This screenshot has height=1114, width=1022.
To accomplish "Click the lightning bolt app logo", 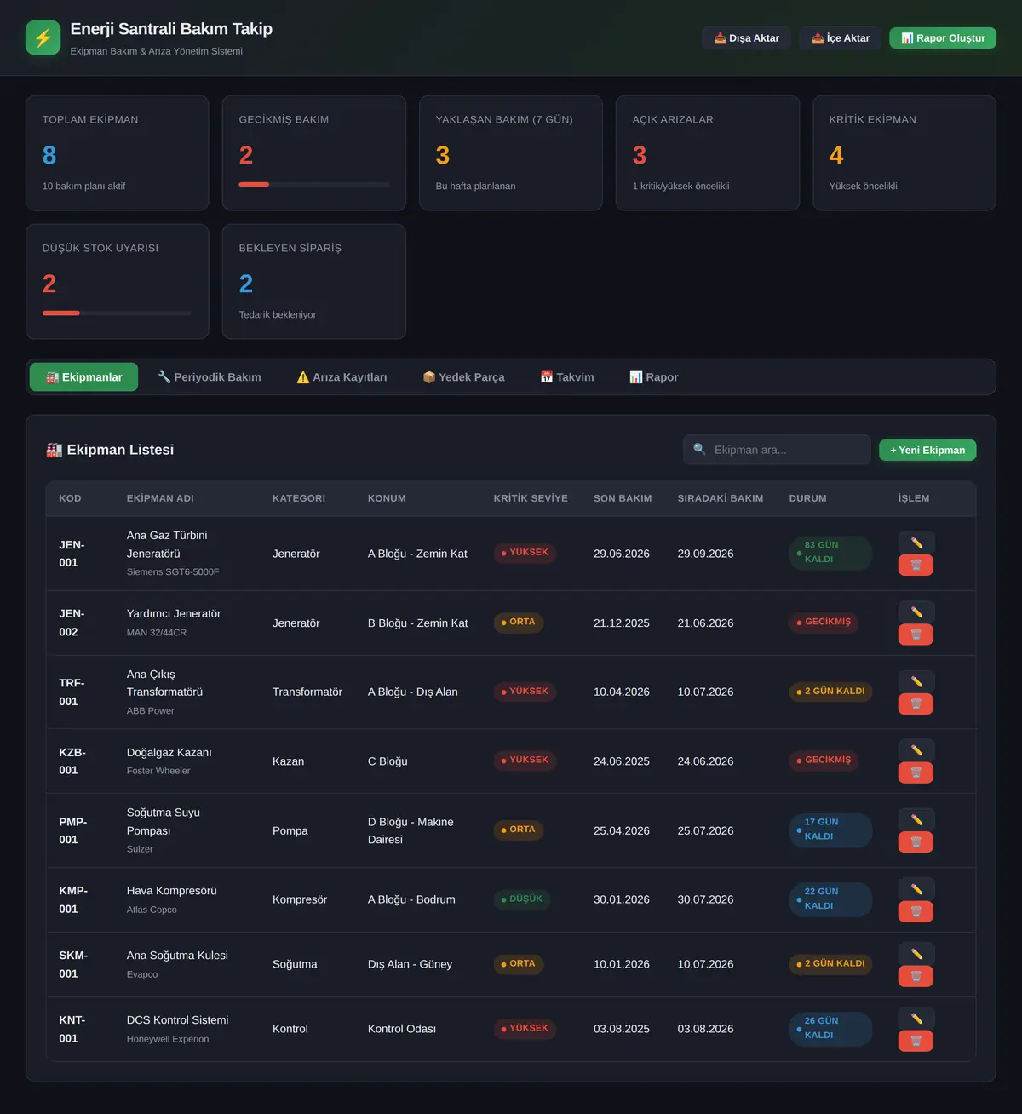I will pyautogui.click(x=43, y=37).
